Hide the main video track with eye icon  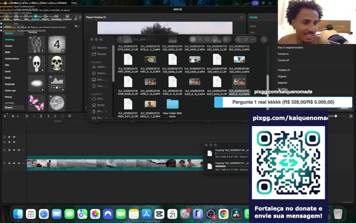pyautogui.click(x=14, y=163)
